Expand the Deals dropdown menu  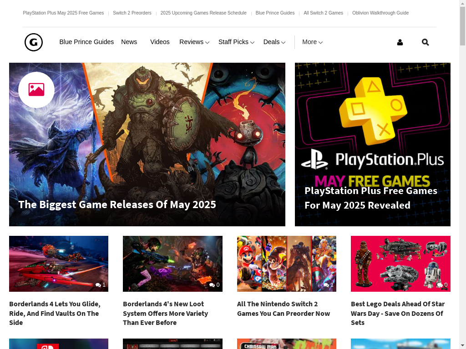tap(274, 42)
